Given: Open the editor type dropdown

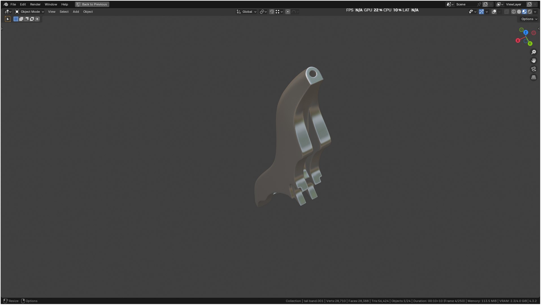Looking at the screenshot, I should (8, 12).
